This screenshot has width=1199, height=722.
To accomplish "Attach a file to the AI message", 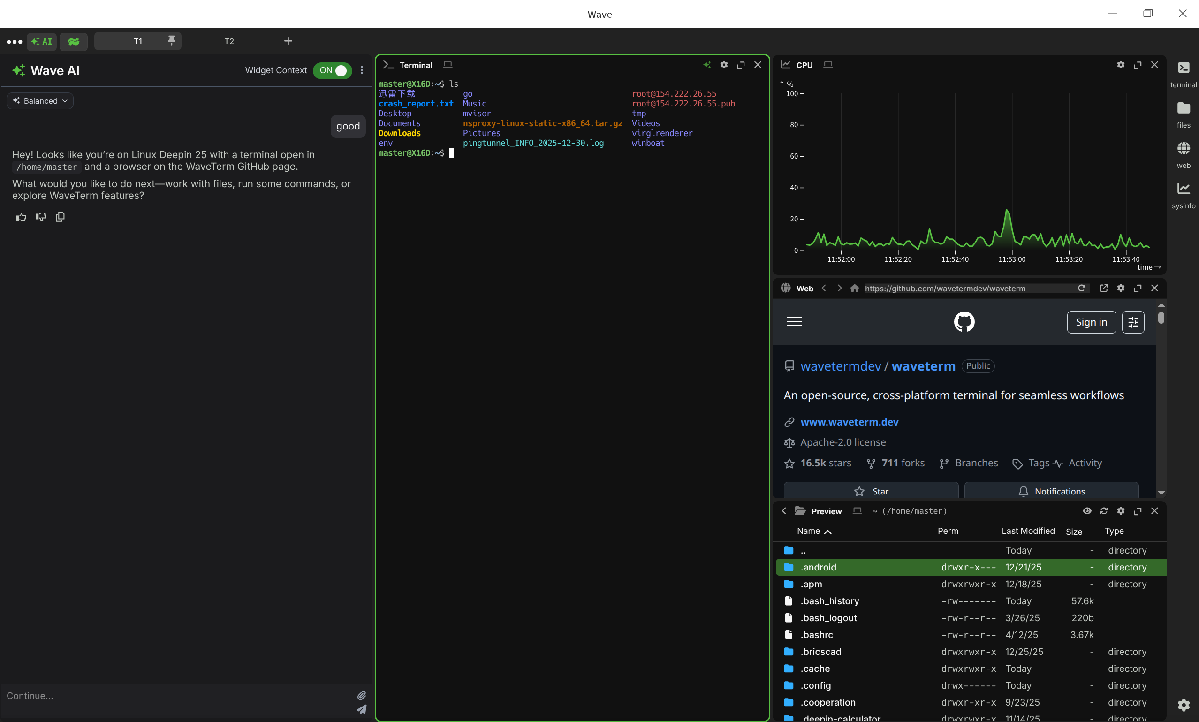I will 361,695.
